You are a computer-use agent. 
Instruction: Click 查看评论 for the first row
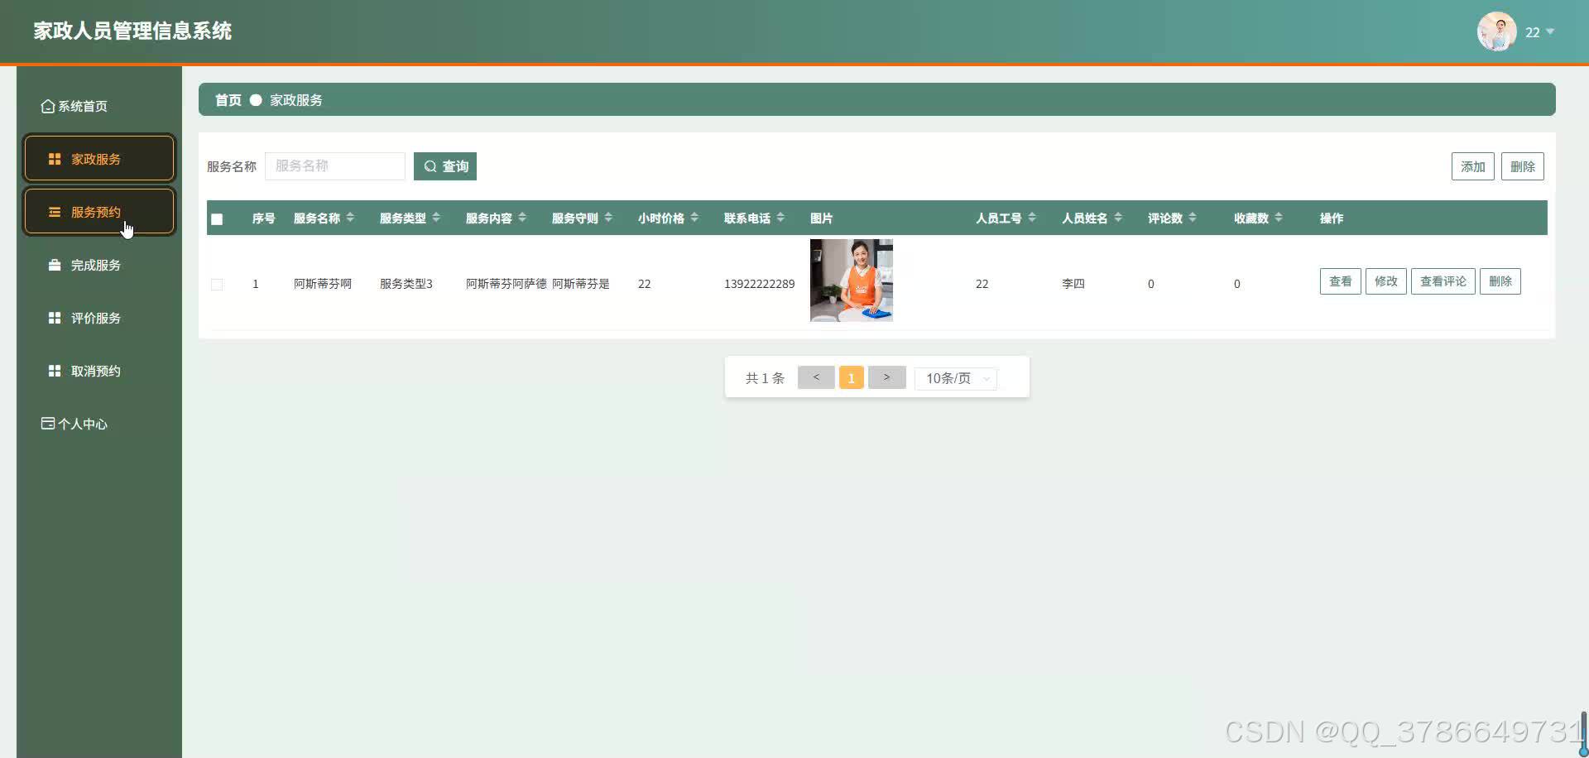[1442, 281]
